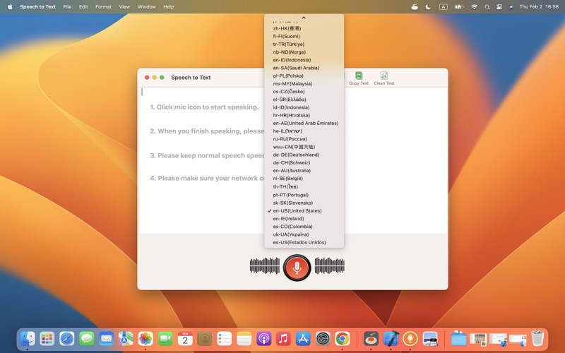Open the Format menu
Screen dimensions: 565x353
(x=103, y=7)
